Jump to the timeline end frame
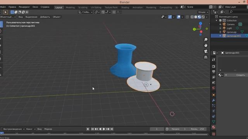The width and height of the screenshot is (248, 139). click(x=112, y=129)
